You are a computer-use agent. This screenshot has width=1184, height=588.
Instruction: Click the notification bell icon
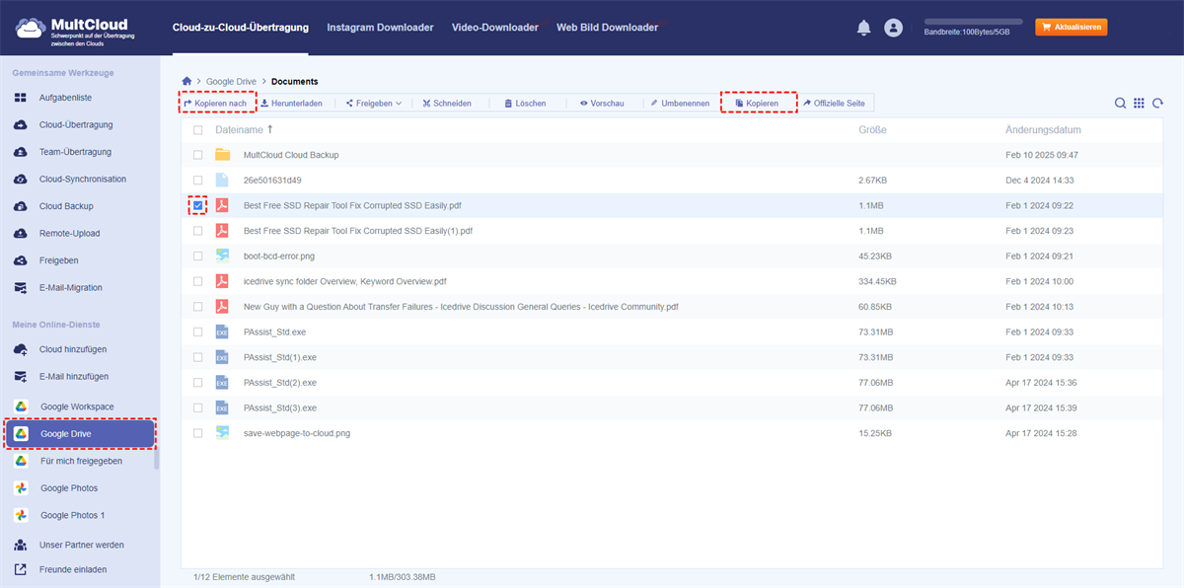click(x=863, y=28)
